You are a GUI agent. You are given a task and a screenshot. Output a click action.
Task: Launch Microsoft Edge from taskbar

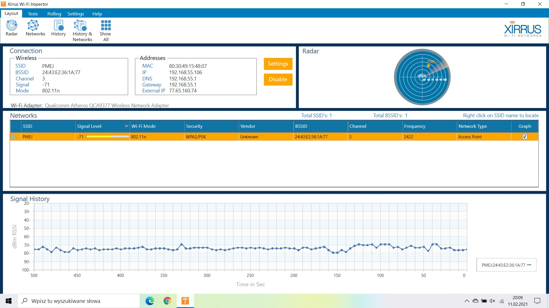[150, 301]
